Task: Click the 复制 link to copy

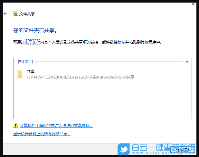Action: [121, 42]
